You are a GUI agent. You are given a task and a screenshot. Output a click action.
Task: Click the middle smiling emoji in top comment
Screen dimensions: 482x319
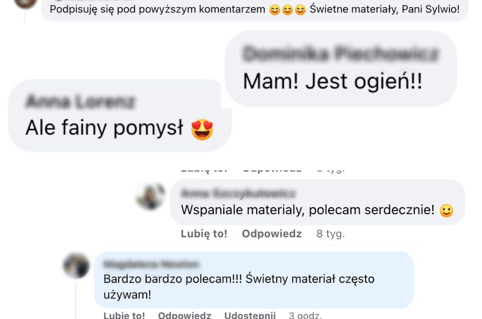[x=288, y=10]
